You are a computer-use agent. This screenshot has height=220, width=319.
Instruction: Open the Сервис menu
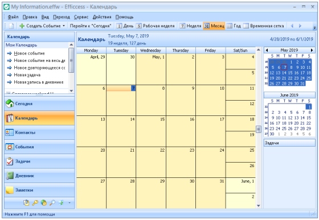(81, 17)
